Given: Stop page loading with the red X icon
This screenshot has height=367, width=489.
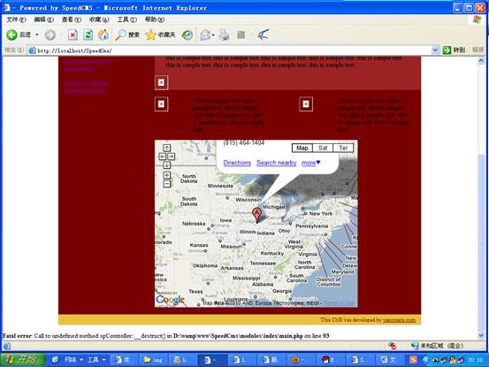Looking at the screenshot, I should point(73,34).
